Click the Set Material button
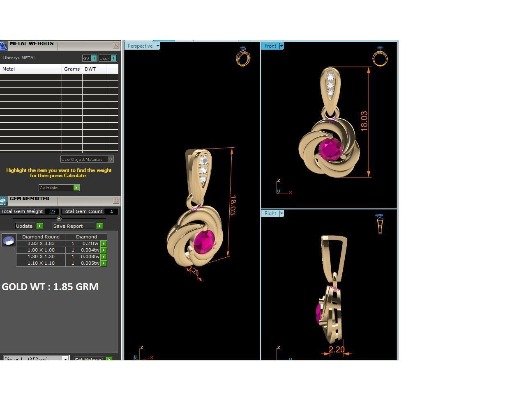 (92, 359)
